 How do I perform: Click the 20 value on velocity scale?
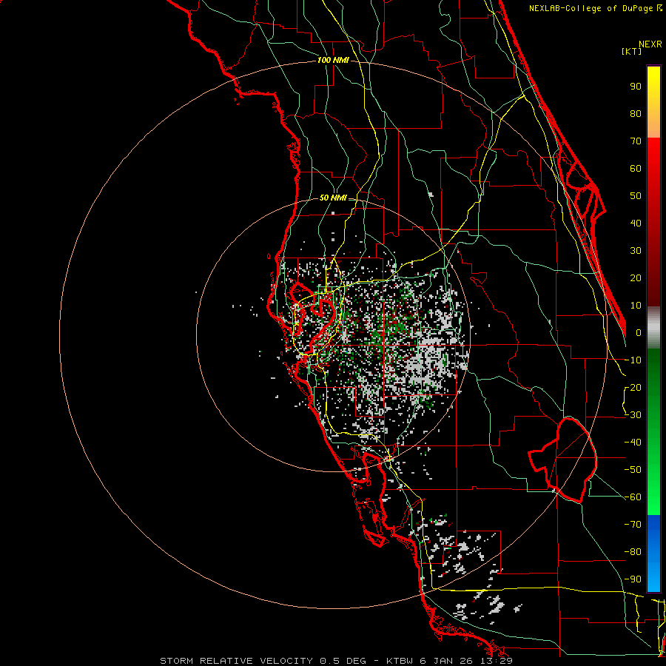[x=636, y=278]
